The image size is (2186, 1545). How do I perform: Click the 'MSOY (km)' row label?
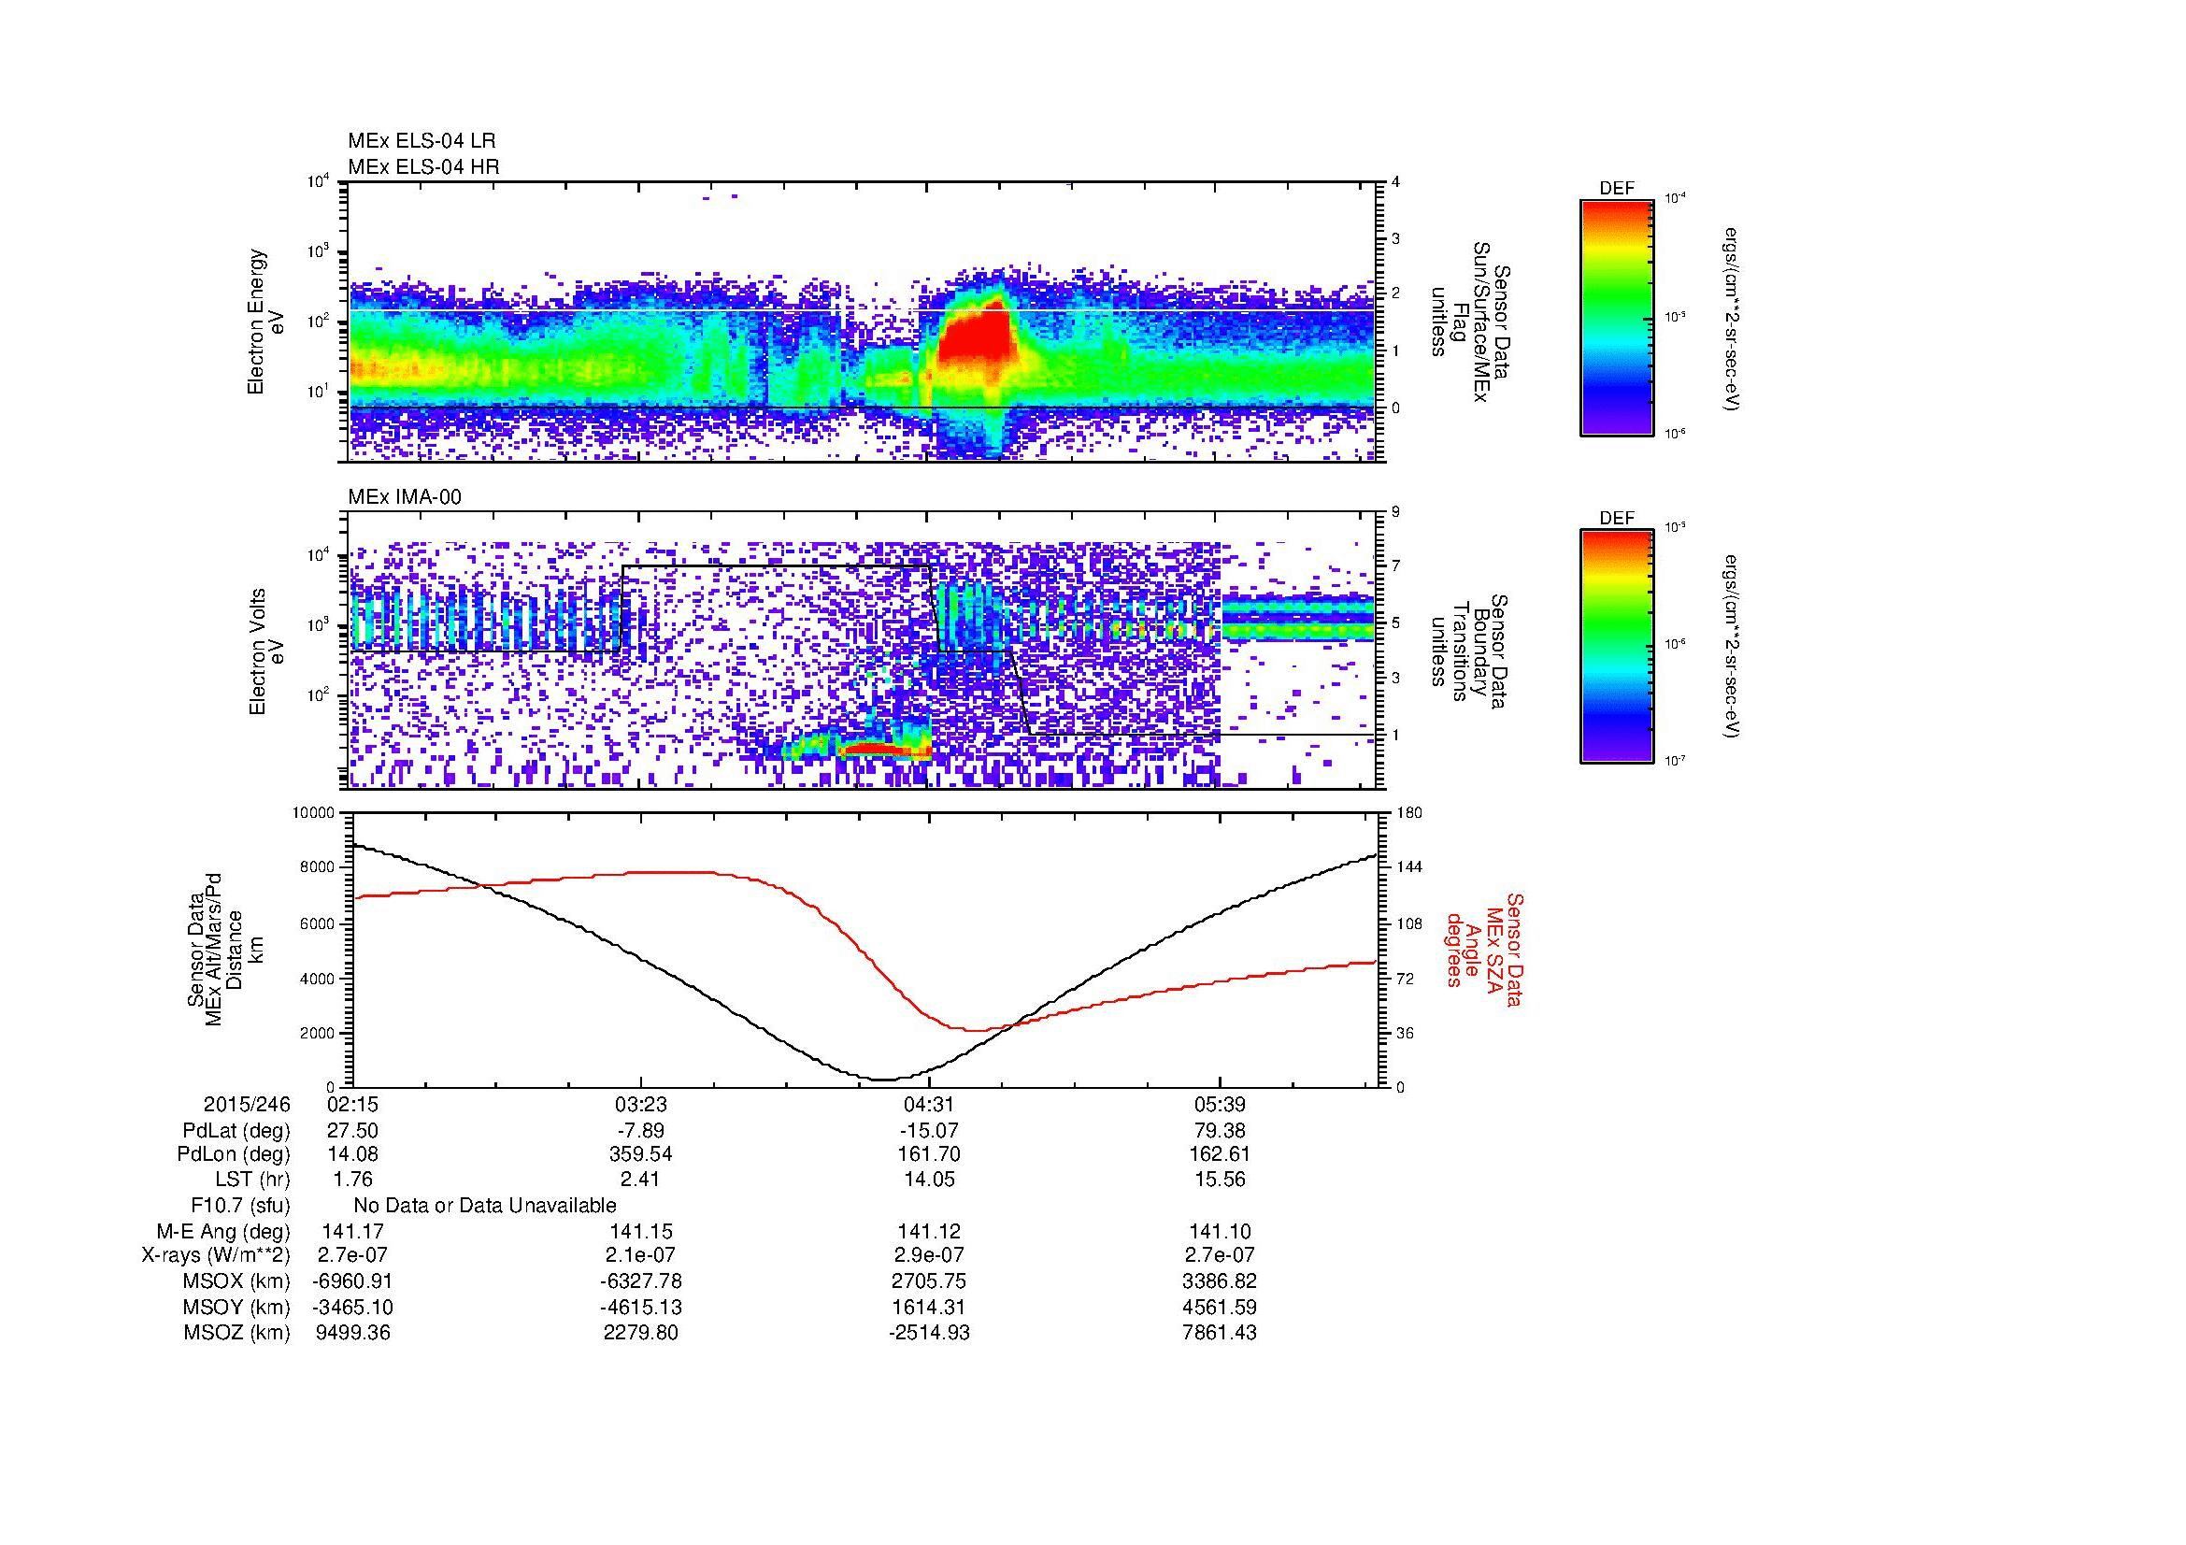coord(236,1307)
